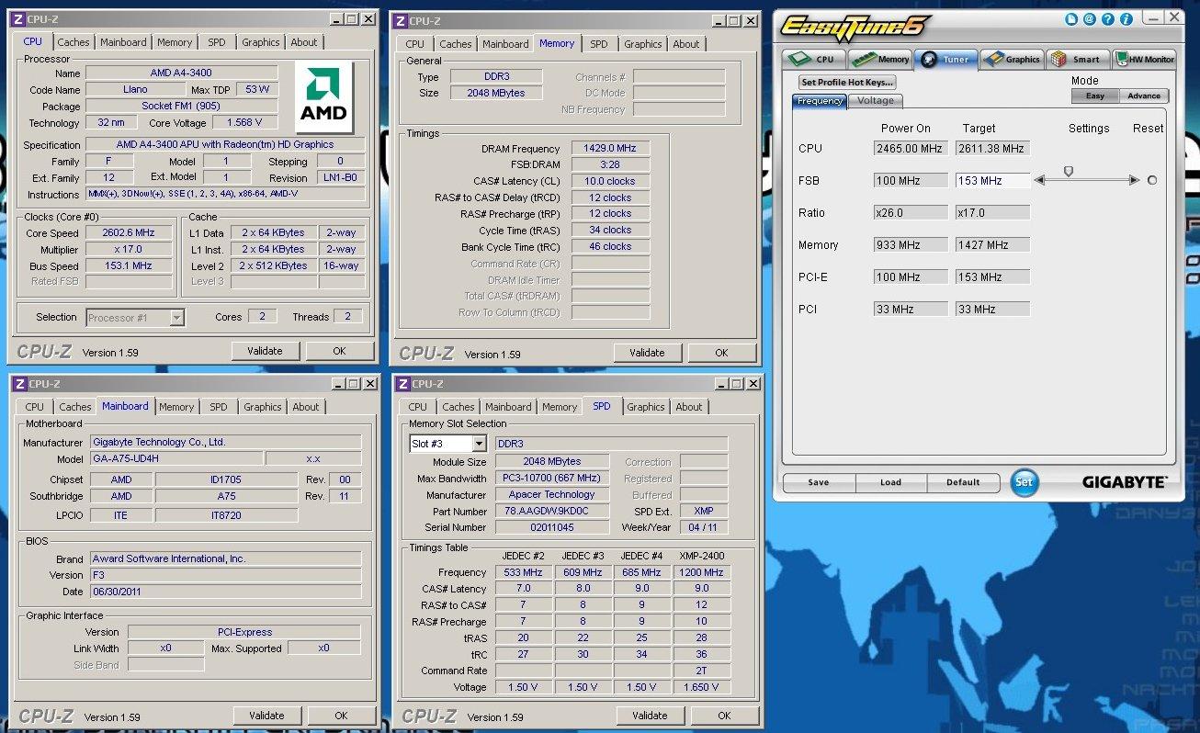Click Validate in the Memory Slot Selection window
The image size is (1200, 733).
point(650,716)
